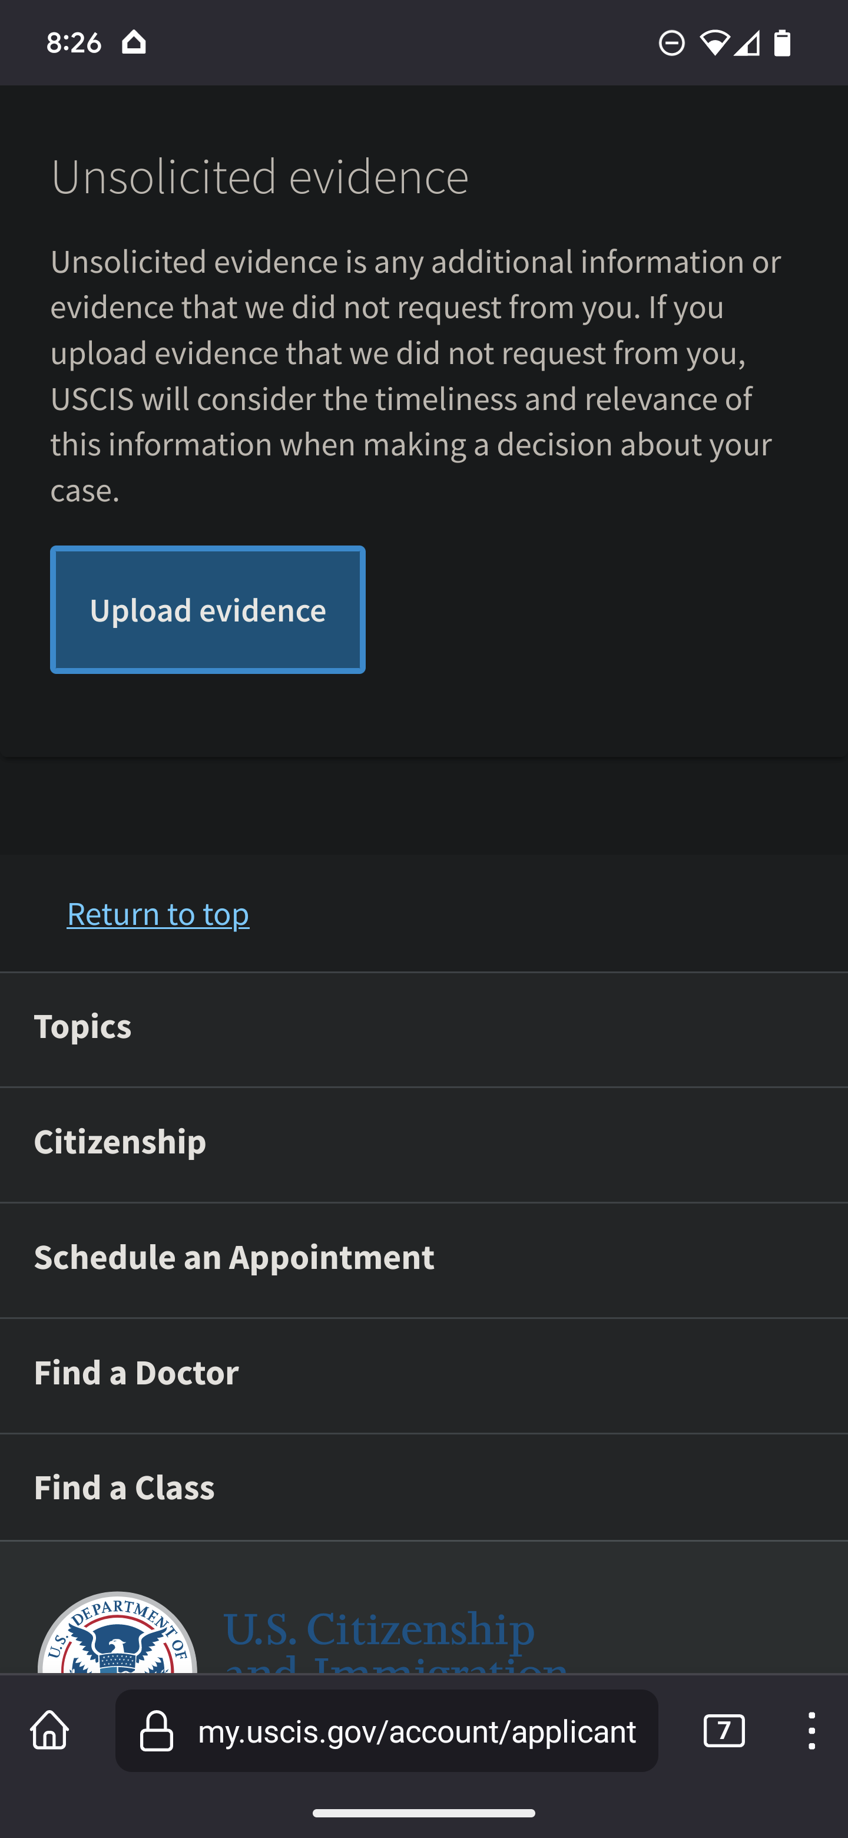The image size is (848, 1838).
Task: Tap the browser home icon
Action: (50, 1730)
